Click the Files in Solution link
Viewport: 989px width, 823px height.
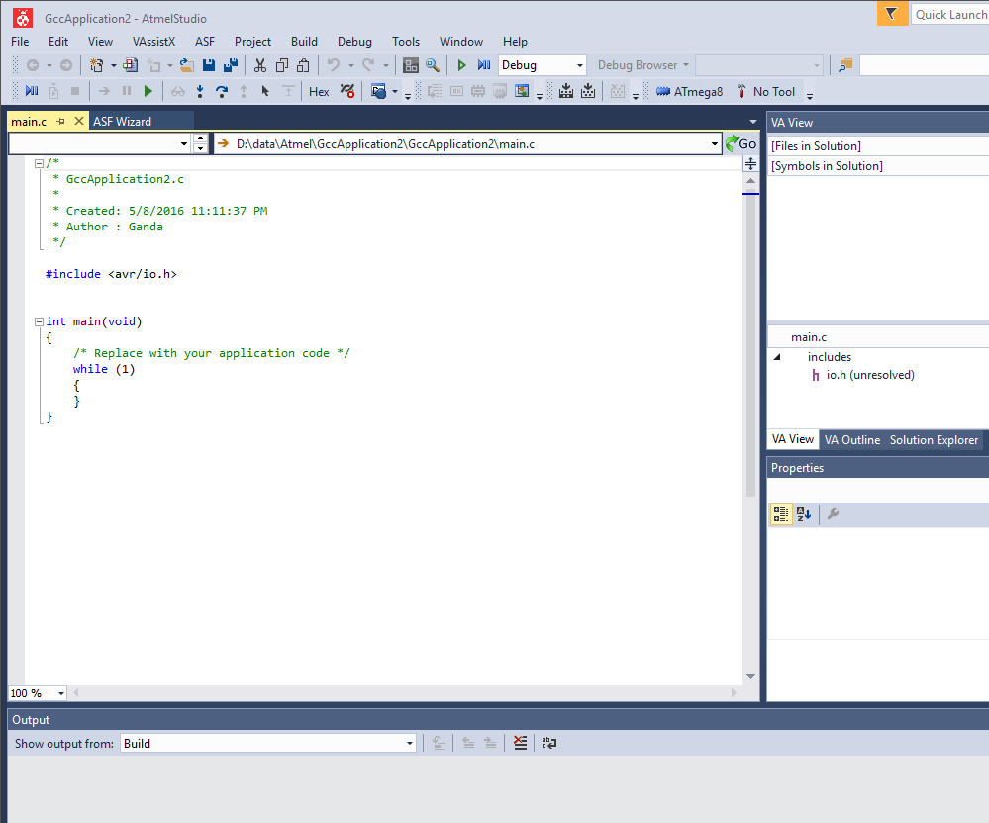click(814, 145)
